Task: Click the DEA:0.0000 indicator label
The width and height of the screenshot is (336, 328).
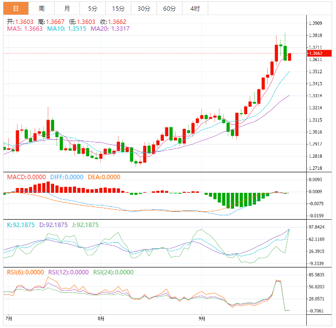Action: 104,177
